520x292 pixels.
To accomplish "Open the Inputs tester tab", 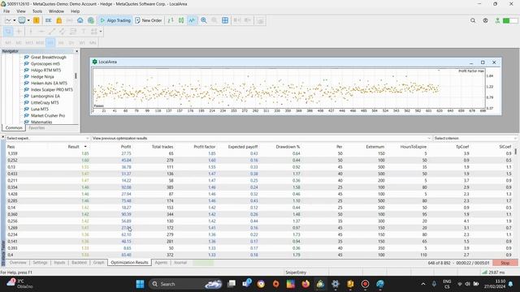I will (x=59, y=263).
